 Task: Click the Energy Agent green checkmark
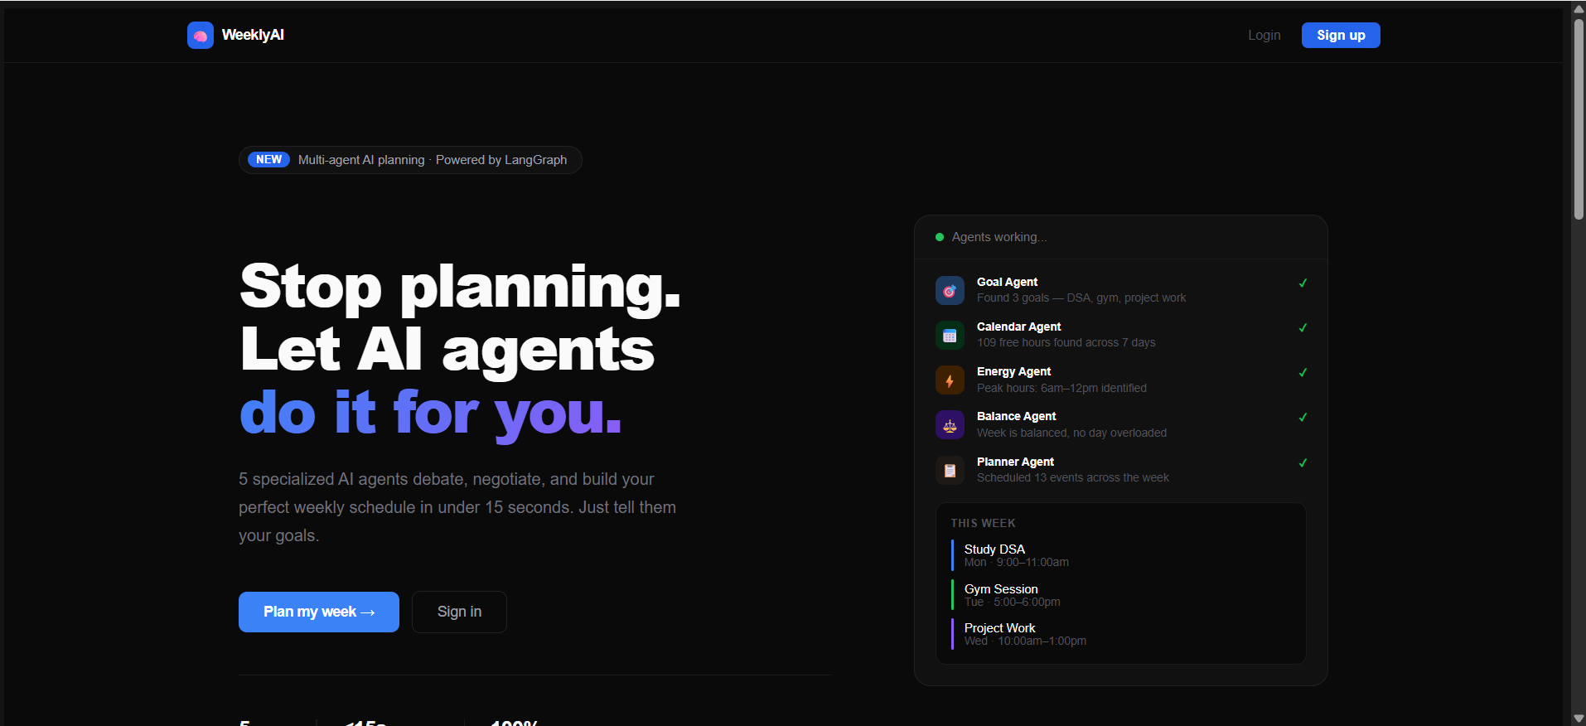point(1303,372)
